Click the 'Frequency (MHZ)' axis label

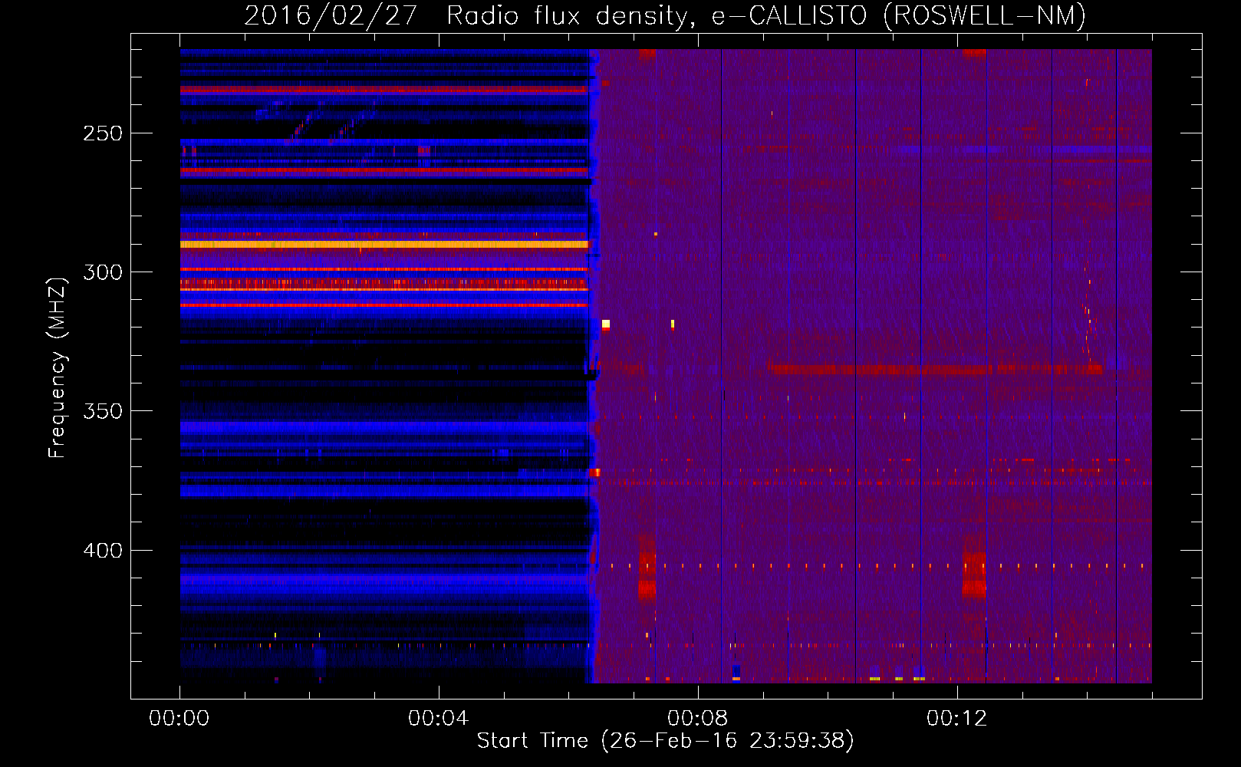[x=58, y=368]
